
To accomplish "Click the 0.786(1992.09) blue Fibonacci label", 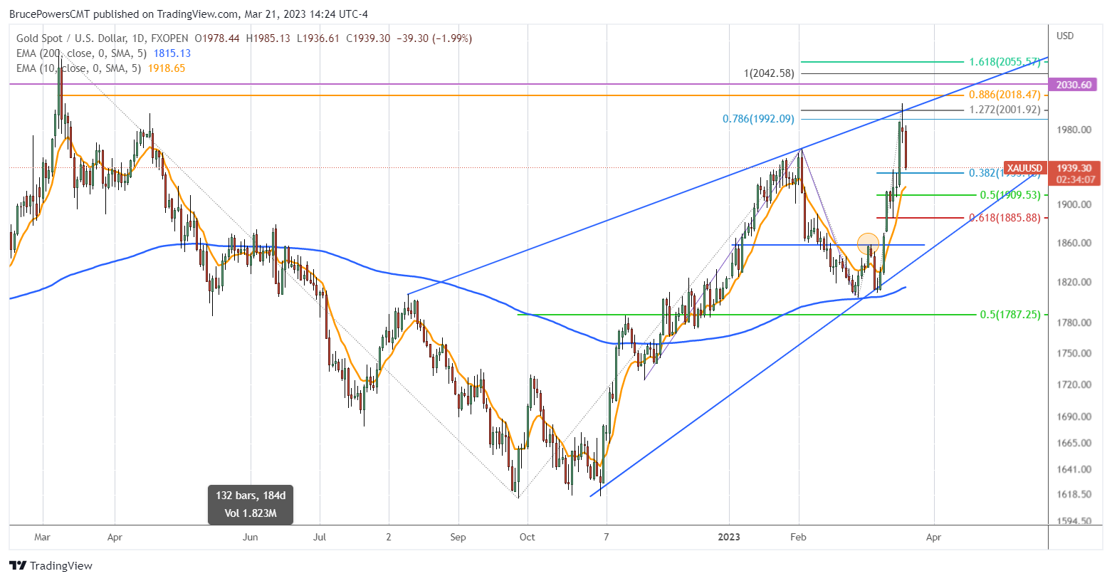I will 758,119.
